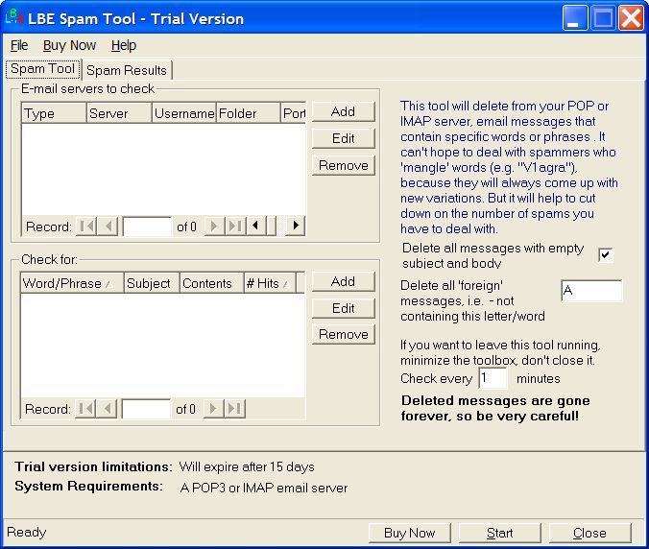Click Edit in Check for section
The width and height of the screenshot is (649, 549).
pyautogui.click(x=343, y=308)
